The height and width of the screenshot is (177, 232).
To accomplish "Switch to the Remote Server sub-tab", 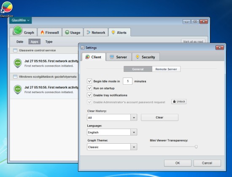I will click(x=166, y=69).
